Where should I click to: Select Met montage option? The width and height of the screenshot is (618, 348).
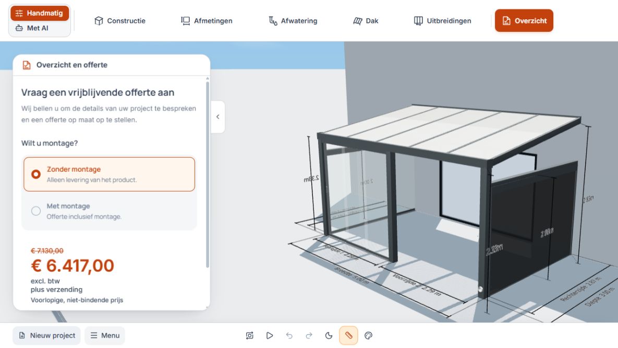(109, 211)
